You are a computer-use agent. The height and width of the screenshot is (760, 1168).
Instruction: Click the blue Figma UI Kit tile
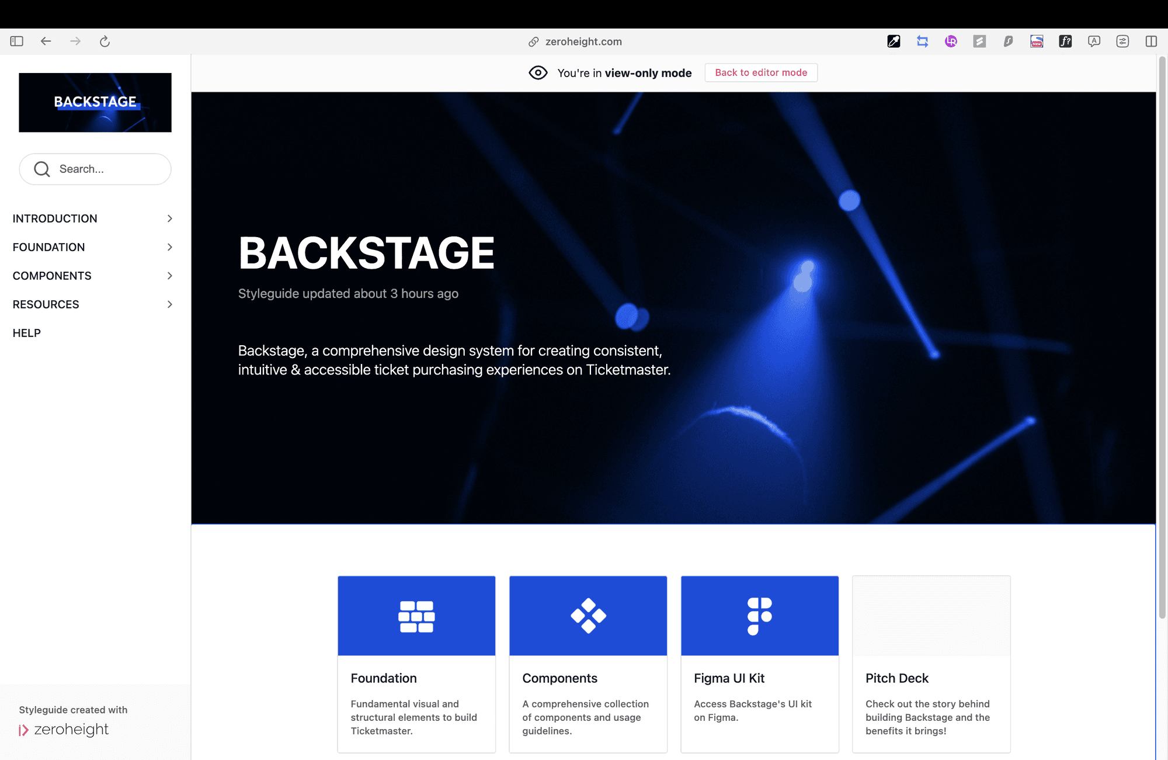pyautogui.click(x=759, y=616)
